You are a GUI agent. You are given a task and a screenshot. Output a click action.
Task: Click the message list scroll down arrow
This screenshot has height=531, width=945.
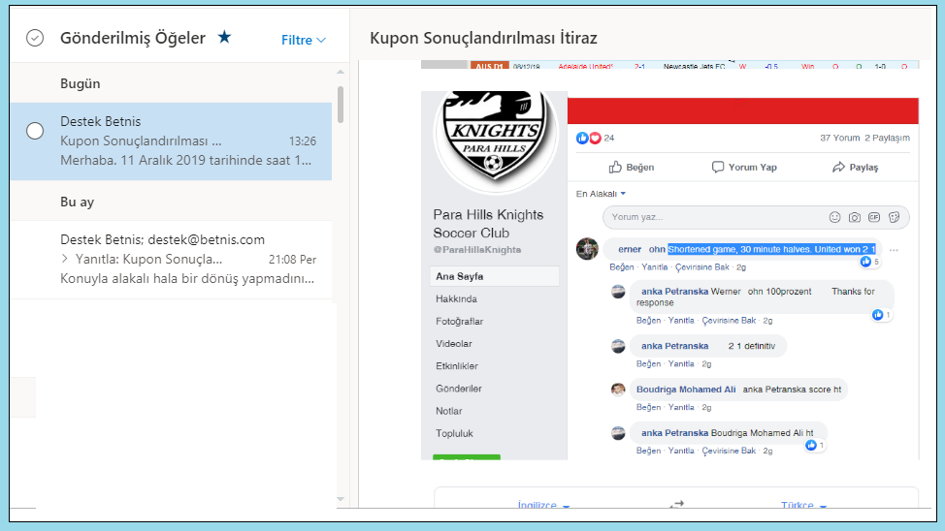[341, 498]
